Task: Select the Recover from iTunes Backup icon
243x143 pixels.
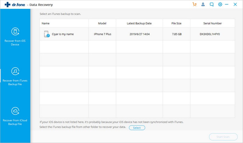Action: (x=15, y=71)
